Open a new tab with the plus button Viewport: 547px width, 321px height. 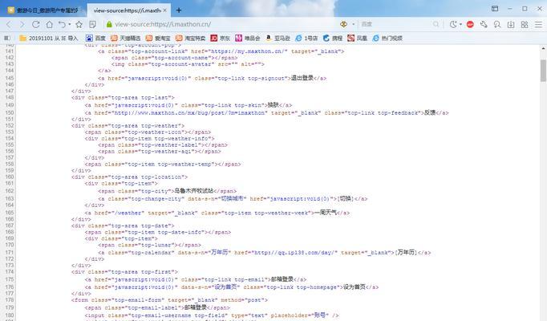[179, 10]
